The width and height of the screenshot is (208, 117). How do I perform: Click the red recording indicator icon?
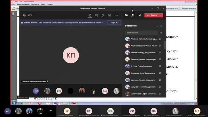coord(24,15)
